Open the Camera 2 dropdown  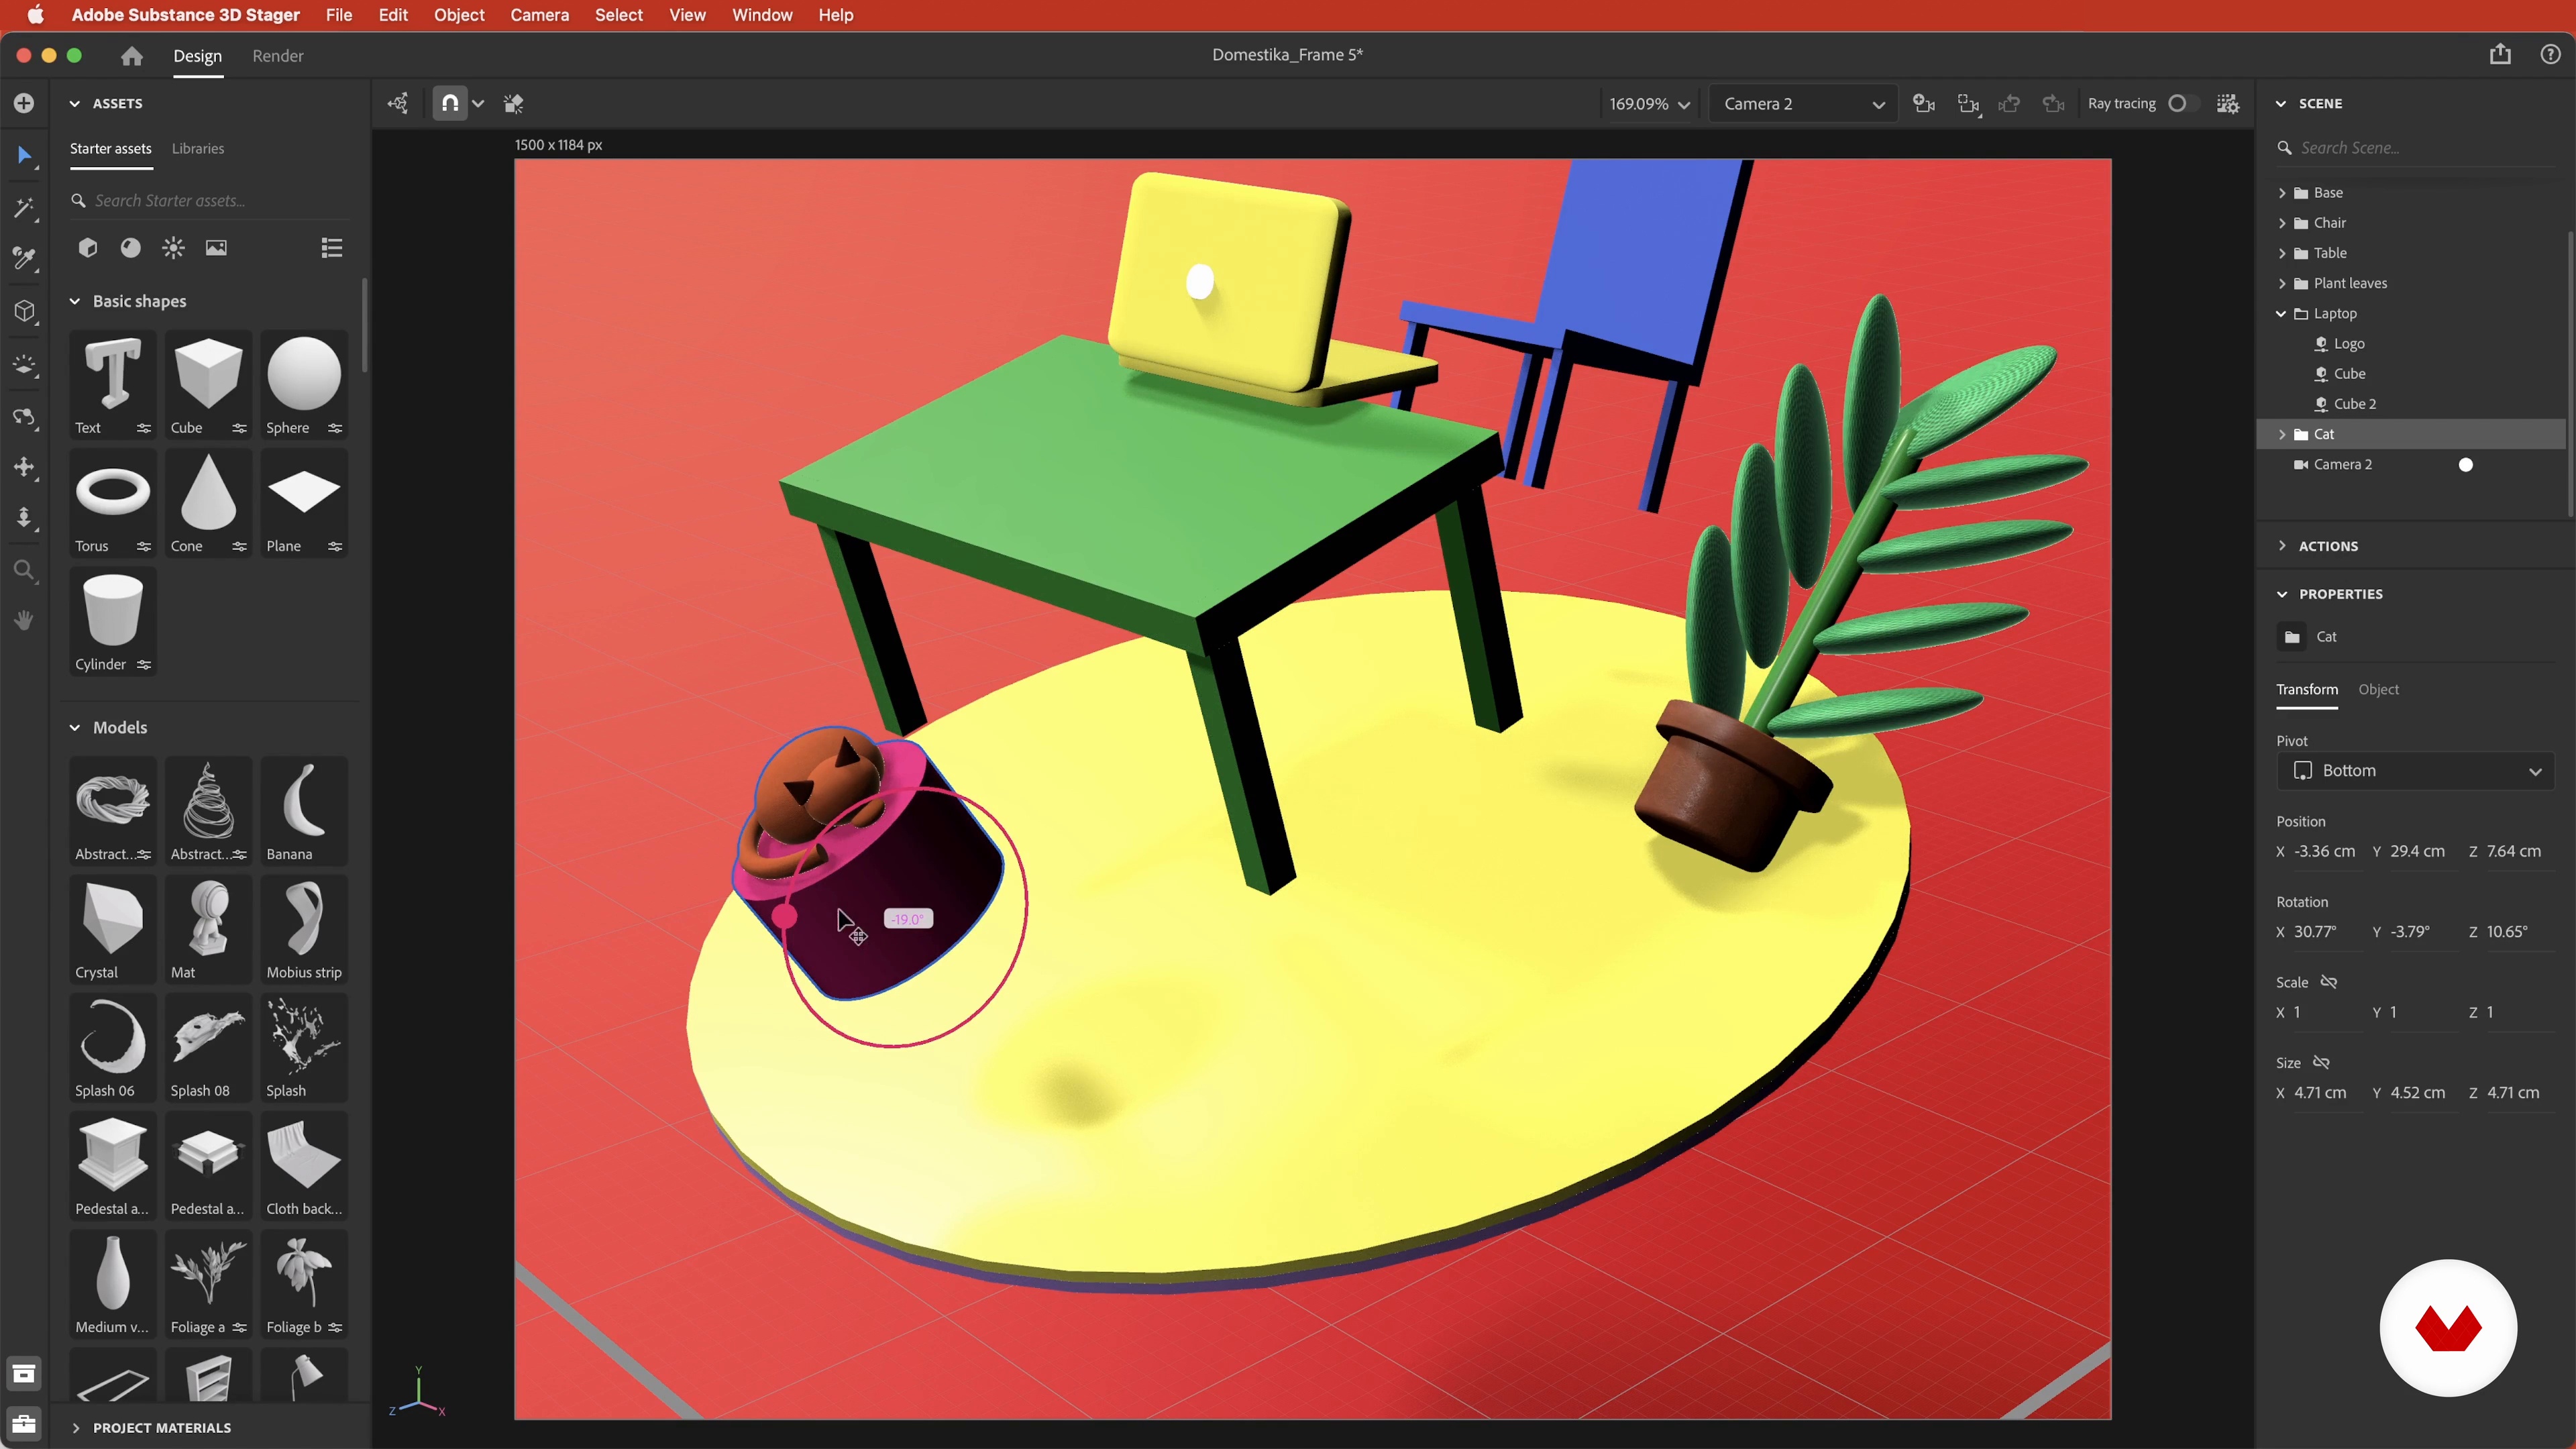point(1804,103)
